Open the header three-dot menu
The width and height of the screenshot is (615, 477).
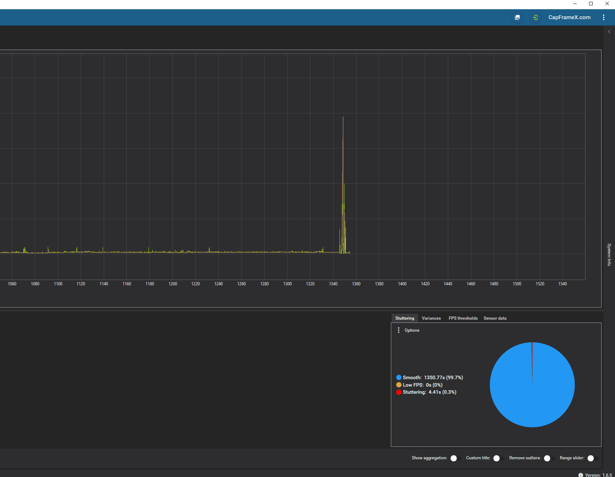pyautogui.click(x=604, y=17)
